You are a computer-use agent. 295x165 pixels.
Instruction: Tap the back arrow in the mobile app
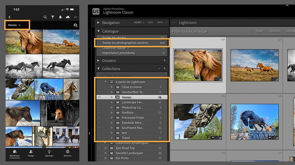(x=10, y=17)
